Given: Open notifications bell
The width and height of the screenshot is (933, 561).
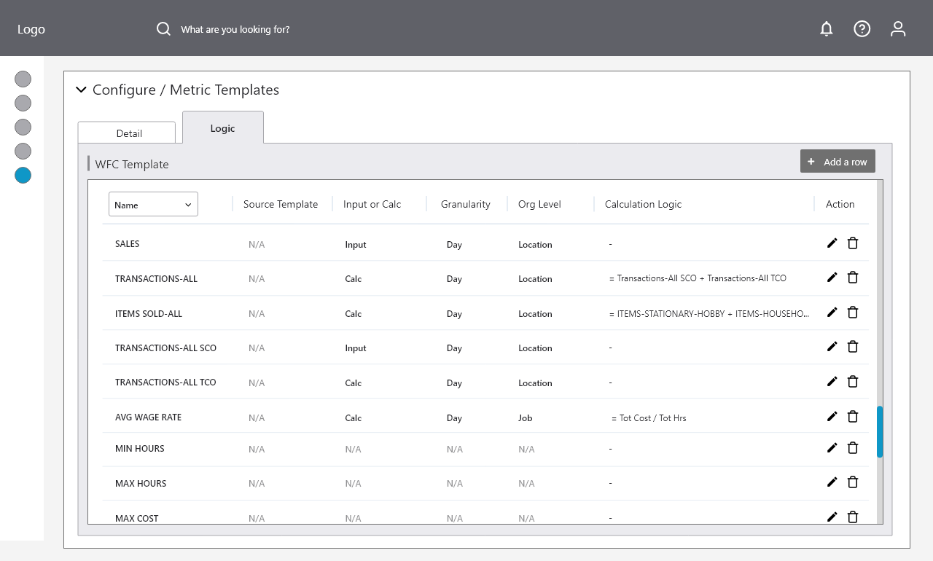Looking at the screenshot, I should (826, 29).
